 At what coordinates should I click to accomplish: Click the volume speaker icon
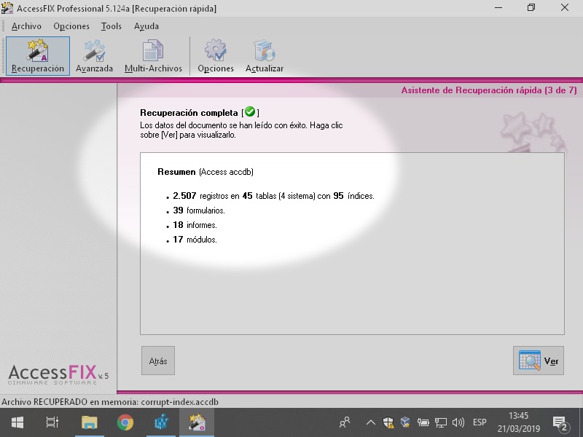pos(459,422)
